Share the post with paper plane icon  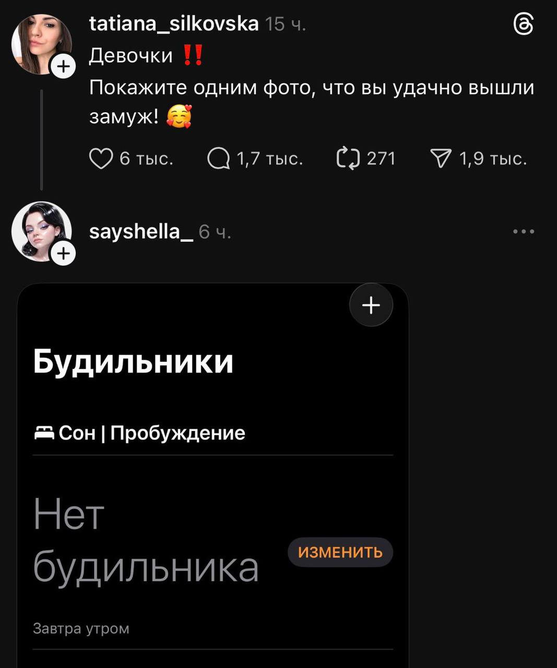click(x=441, y=159)
